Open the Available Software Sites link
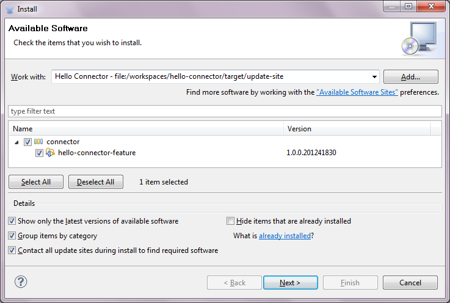Viewport: 450px width, 303px height. [357, 92]
